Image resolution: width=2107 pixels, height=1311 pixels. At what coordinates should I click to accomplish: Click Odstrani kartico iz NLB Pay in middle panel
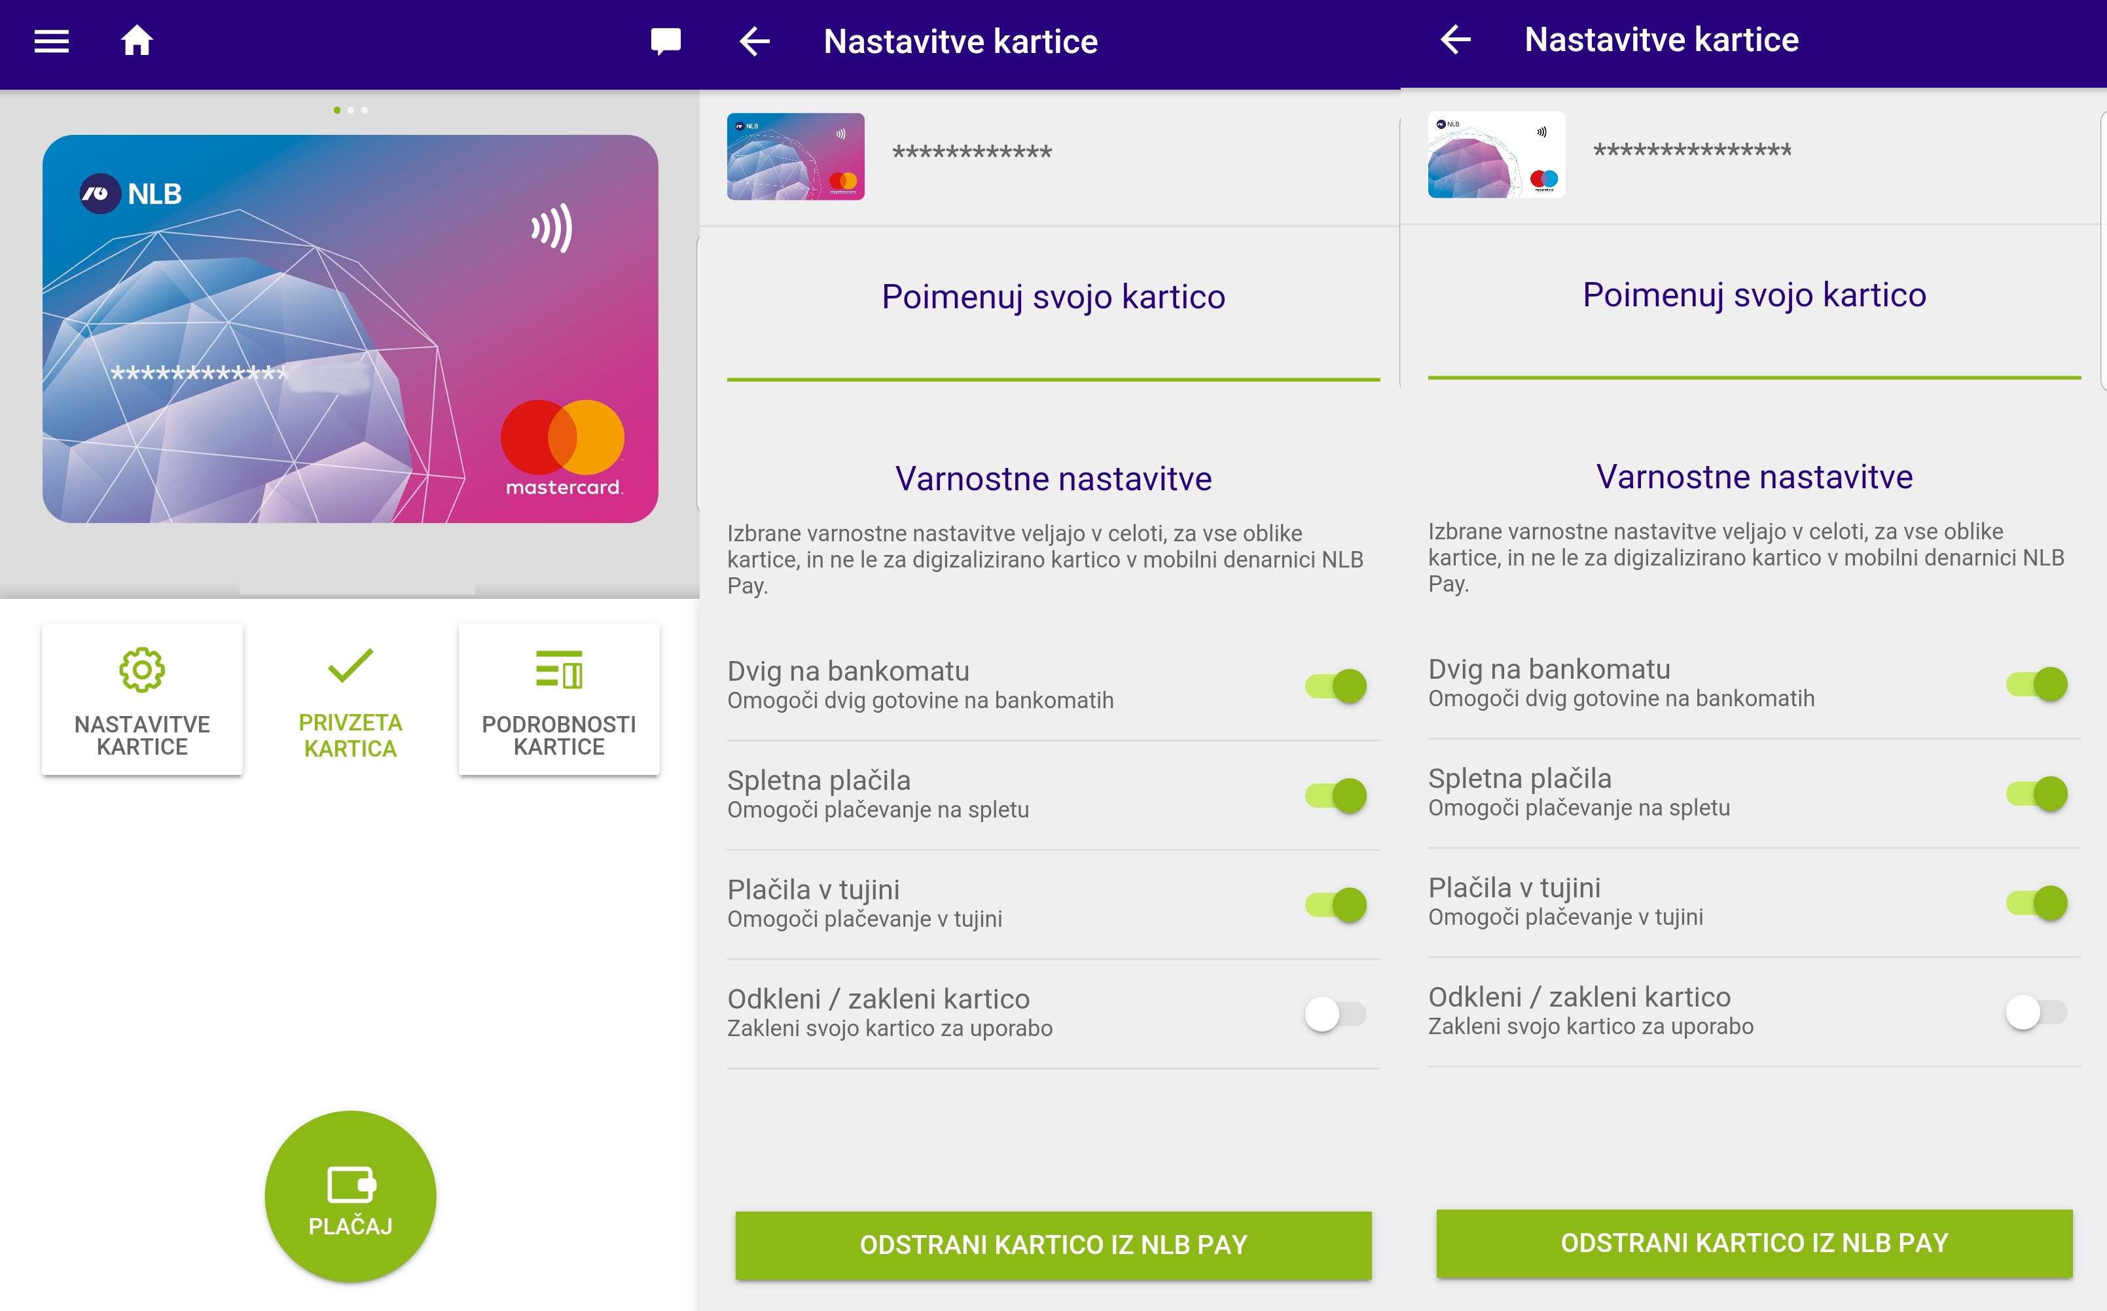(x=1053, y=1244)
